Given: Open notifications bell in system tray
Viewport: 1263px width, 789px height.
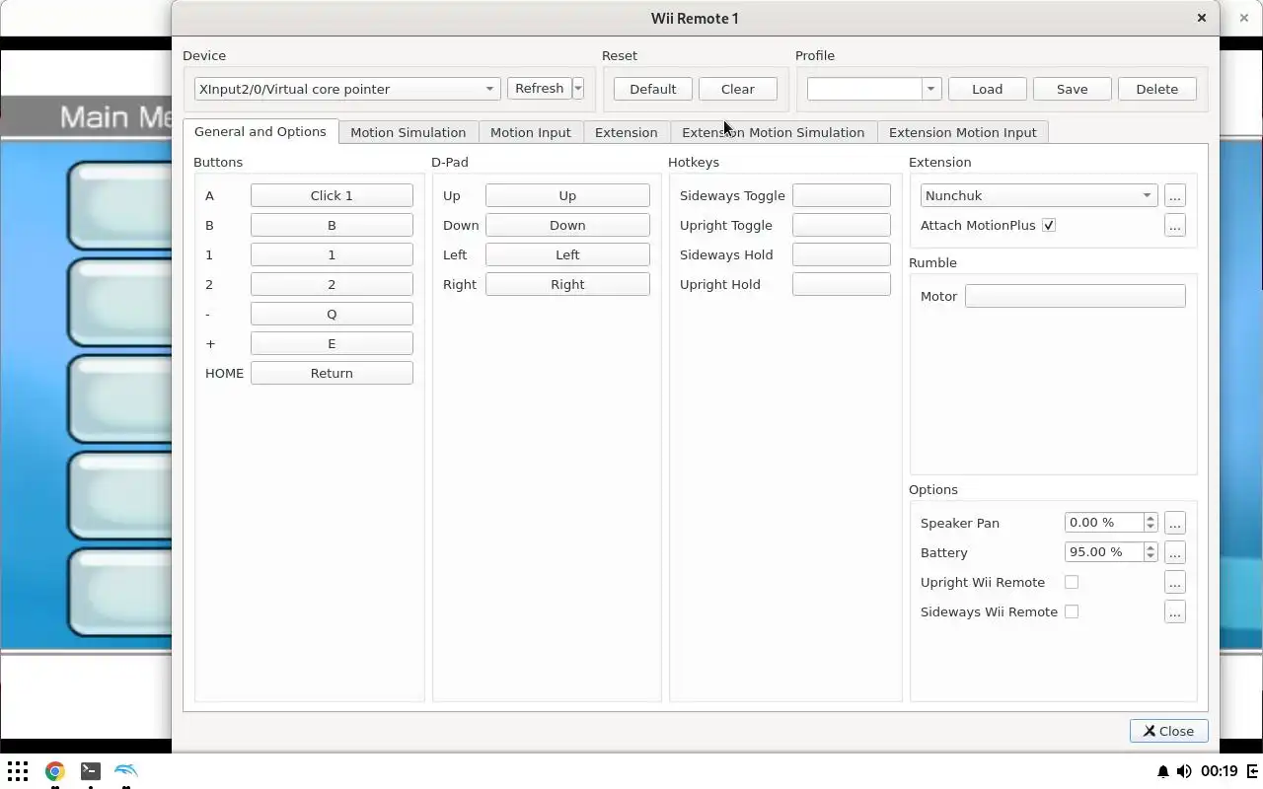Looking at the screenshot, I should [1162, 771].
